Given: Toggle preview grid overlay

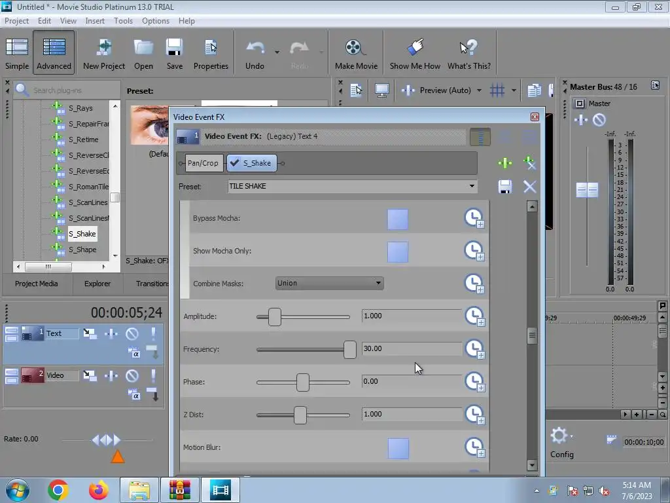Looking at the screenshot, I should 497,90.
